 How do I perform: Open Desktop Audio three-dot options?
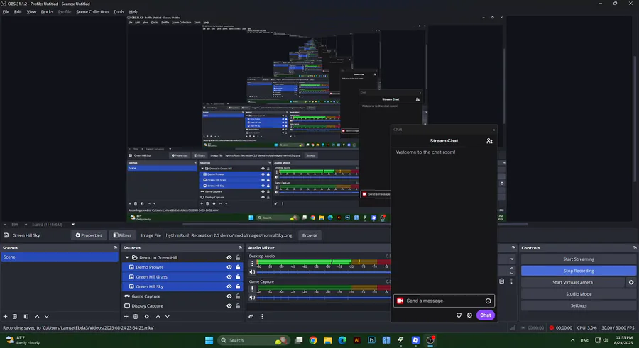tap(252, 264)
